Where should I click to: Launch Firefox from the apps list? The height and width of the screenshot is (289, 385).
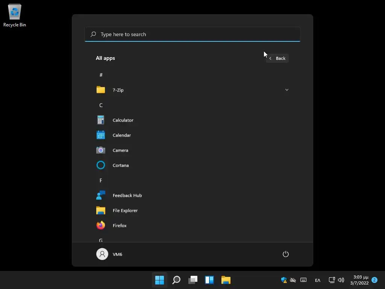[192, 226]
